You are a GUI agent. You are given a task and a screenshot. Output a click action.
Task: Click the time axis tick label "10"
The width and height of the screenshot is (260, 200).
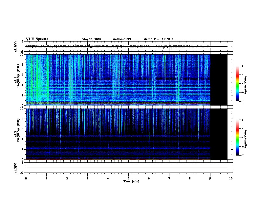(x=231, y=178)
